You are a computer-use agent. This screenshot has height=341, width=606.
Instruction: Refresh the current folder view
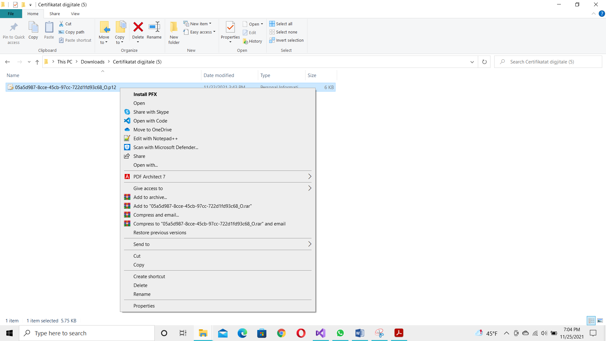pos(484,62)
